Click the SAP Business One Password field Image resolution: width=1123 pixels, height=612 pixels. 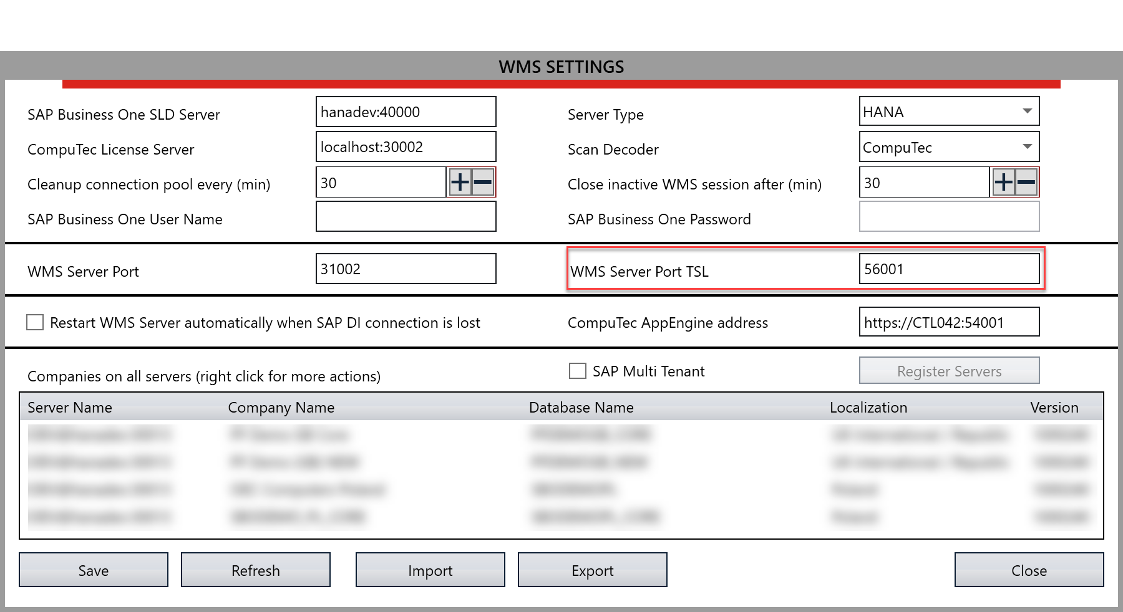[x=949, y=216]
